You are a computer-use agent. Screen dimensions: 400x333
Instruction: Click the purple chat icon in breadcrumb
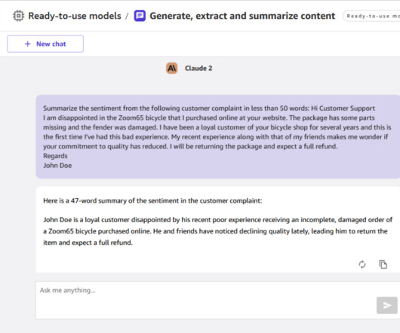pyautogui.click(x=140, y=16)
